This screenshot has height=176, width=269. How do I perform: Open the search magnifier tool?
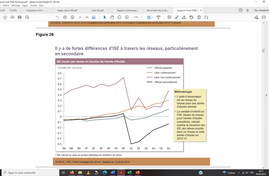(x=27, y=17)
